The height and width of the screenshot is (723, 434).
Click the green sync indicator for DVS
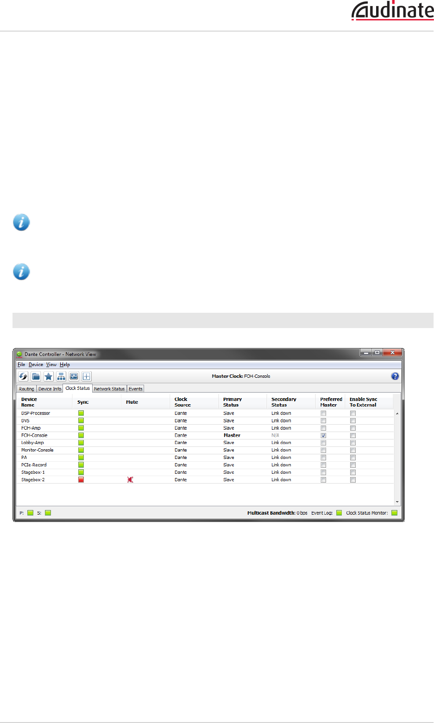click(81, 420)
